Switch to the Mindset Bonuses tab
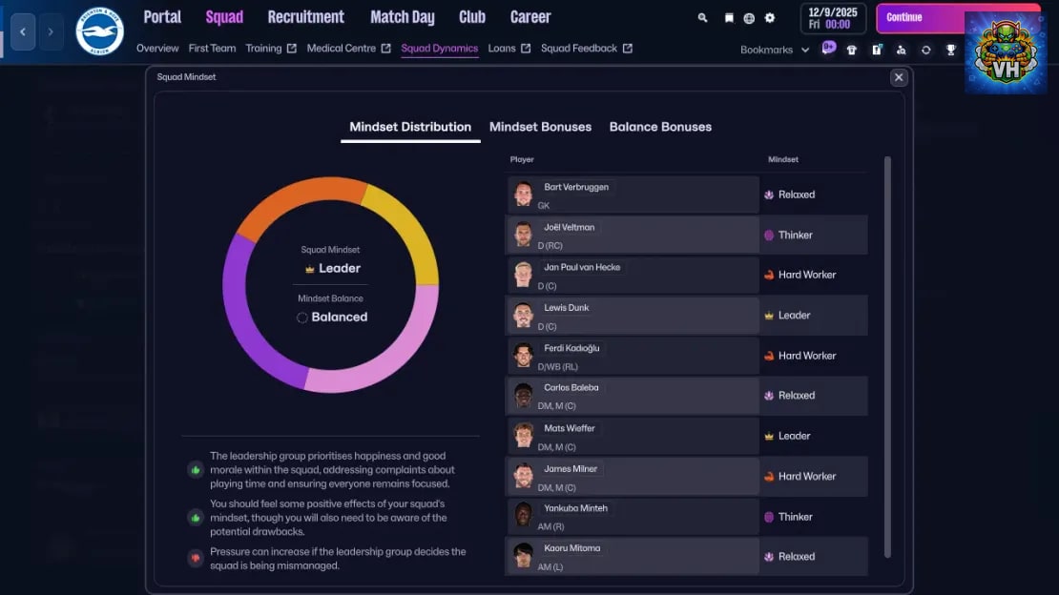This screenshot has width=1059, height=595. click(540, 127)
